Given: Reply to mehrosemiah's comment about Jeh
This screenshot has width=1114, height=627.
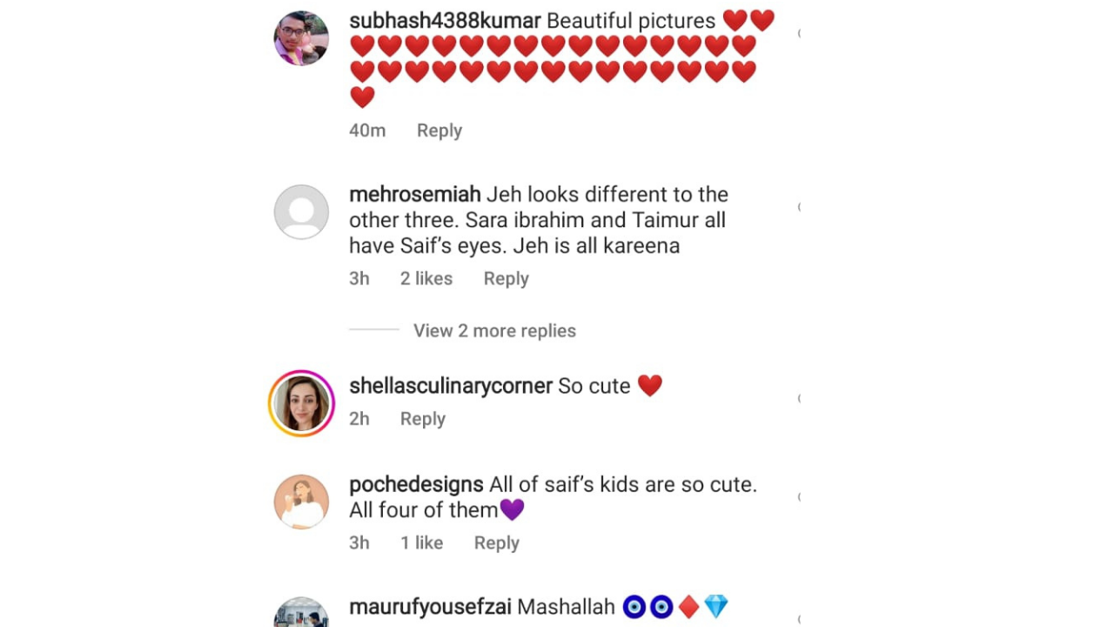Looking at the screenshot, I should 506,279.
